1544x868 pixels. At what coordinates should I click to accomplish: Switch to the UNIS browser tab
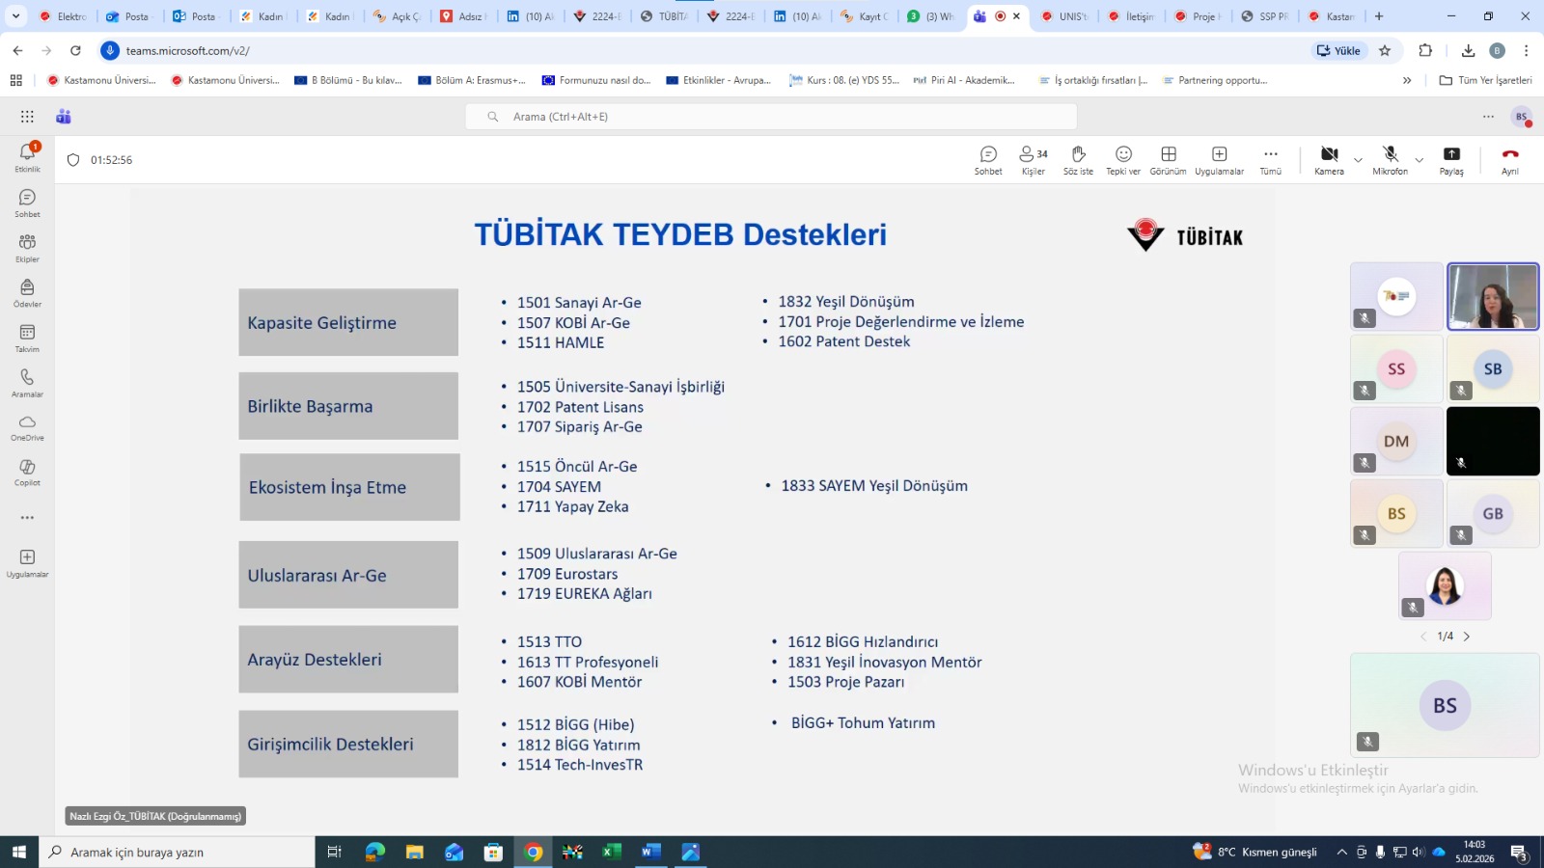(x=1064, y=16)
